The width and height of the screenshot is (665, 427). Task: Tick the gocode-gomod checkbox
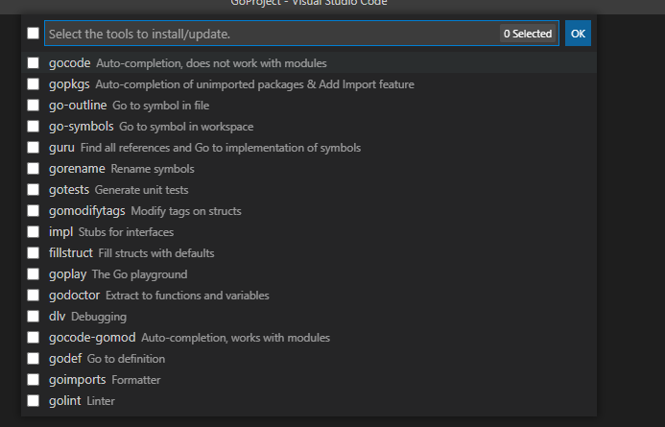[34, 338]
